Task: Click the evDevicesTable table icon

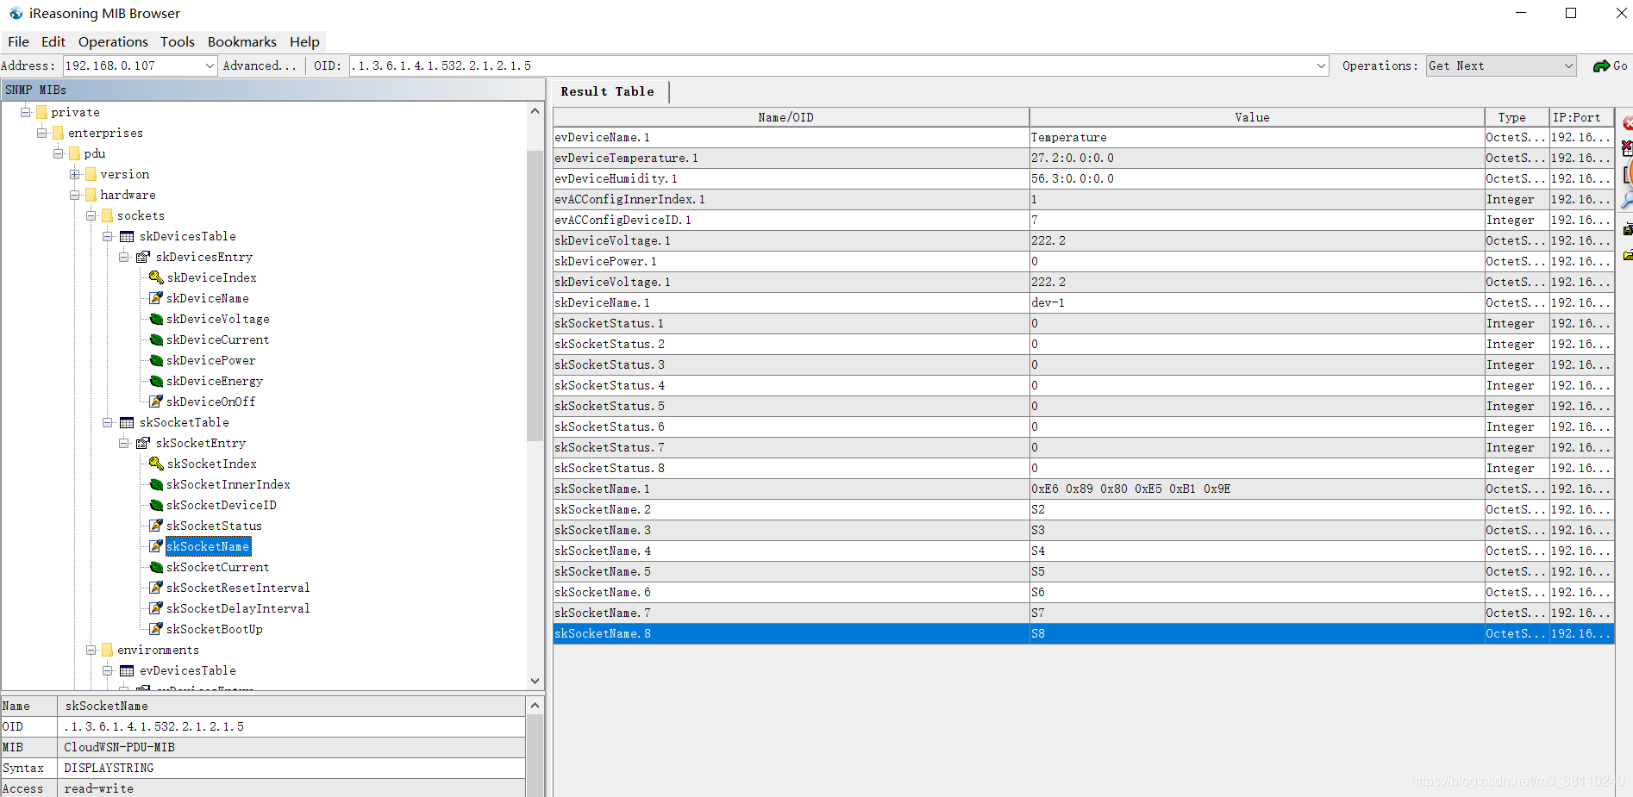Action: [127, 670]
